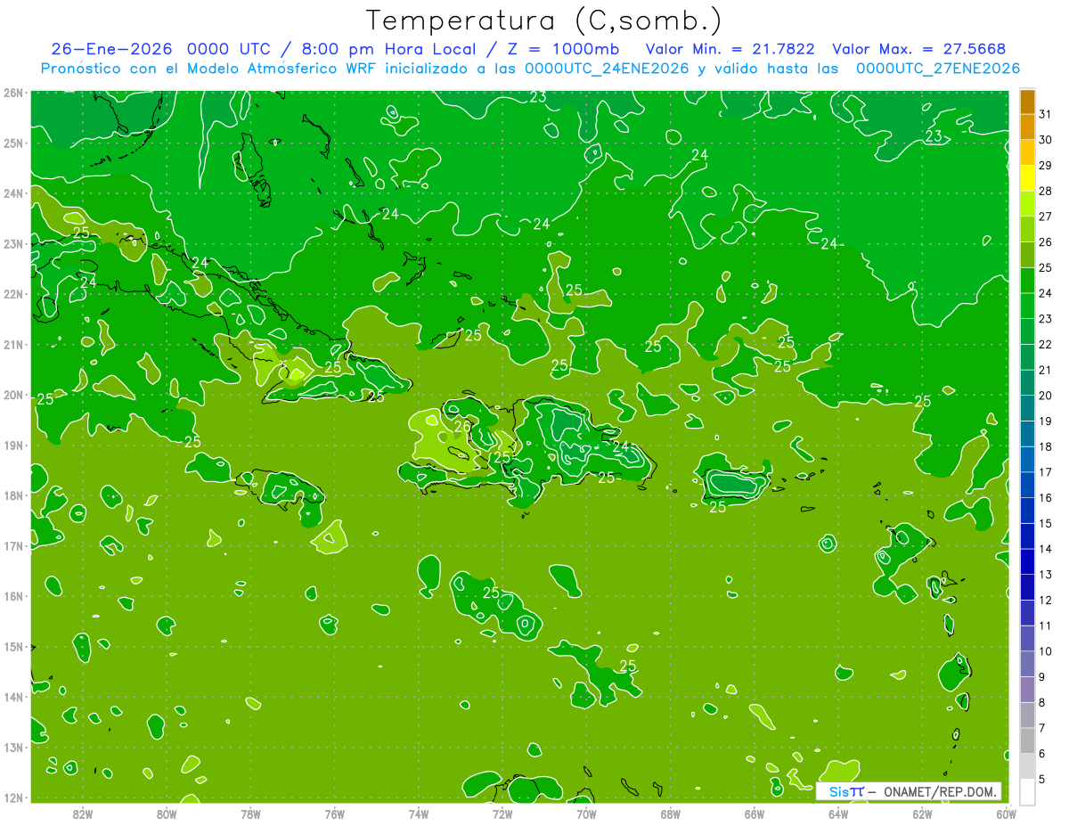
Task: Click the white swatch at the colorbar bottom
Action: (x=1027, y=790)
